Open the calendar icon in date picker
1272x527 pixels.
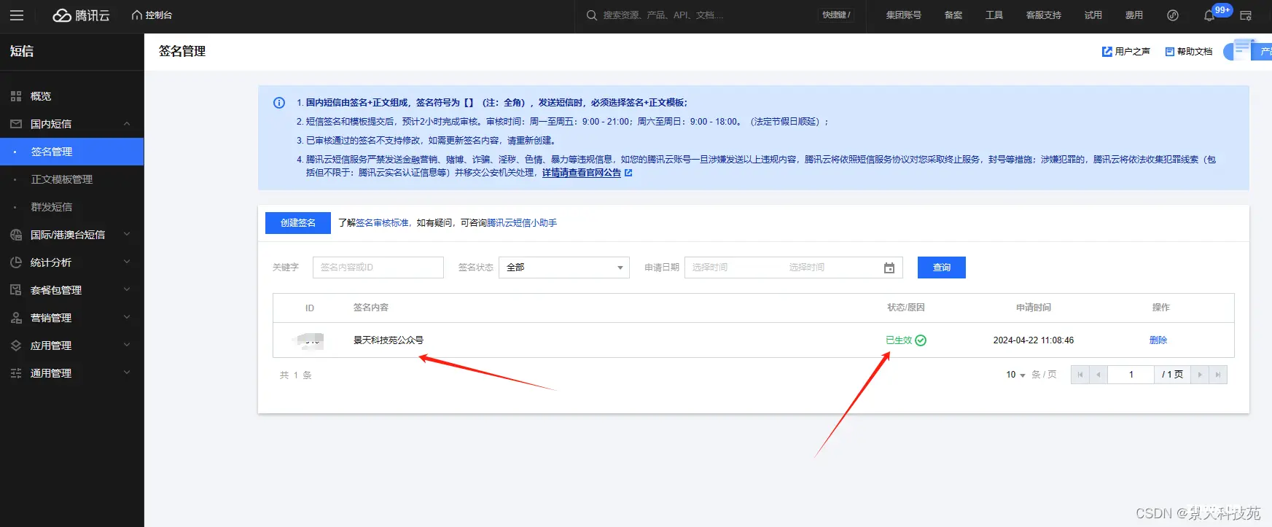(x=889, y=268)
